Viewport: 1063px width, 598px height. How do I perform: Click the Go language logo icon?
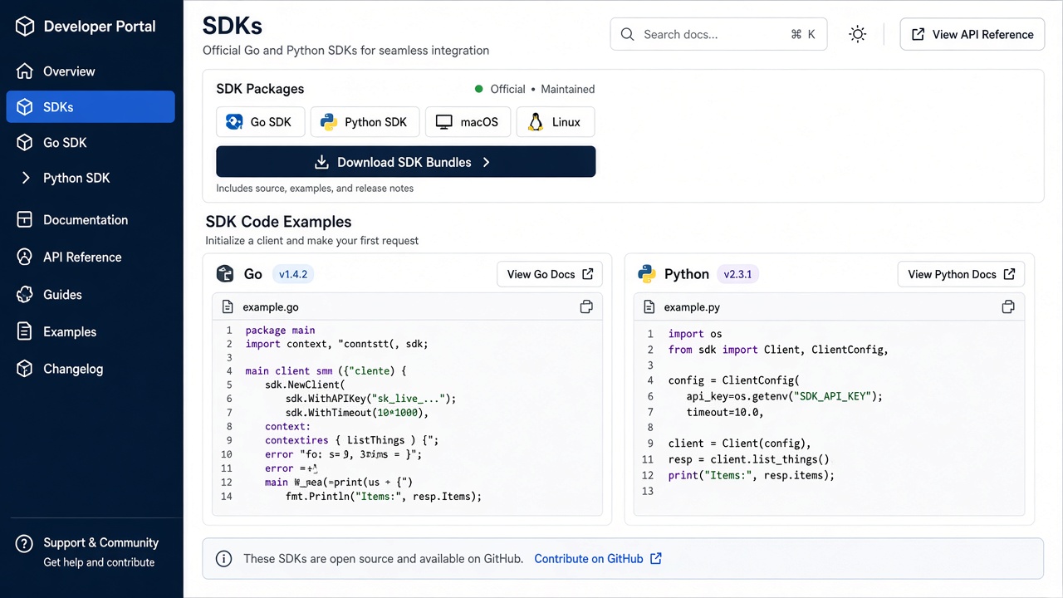coord(225,274)
